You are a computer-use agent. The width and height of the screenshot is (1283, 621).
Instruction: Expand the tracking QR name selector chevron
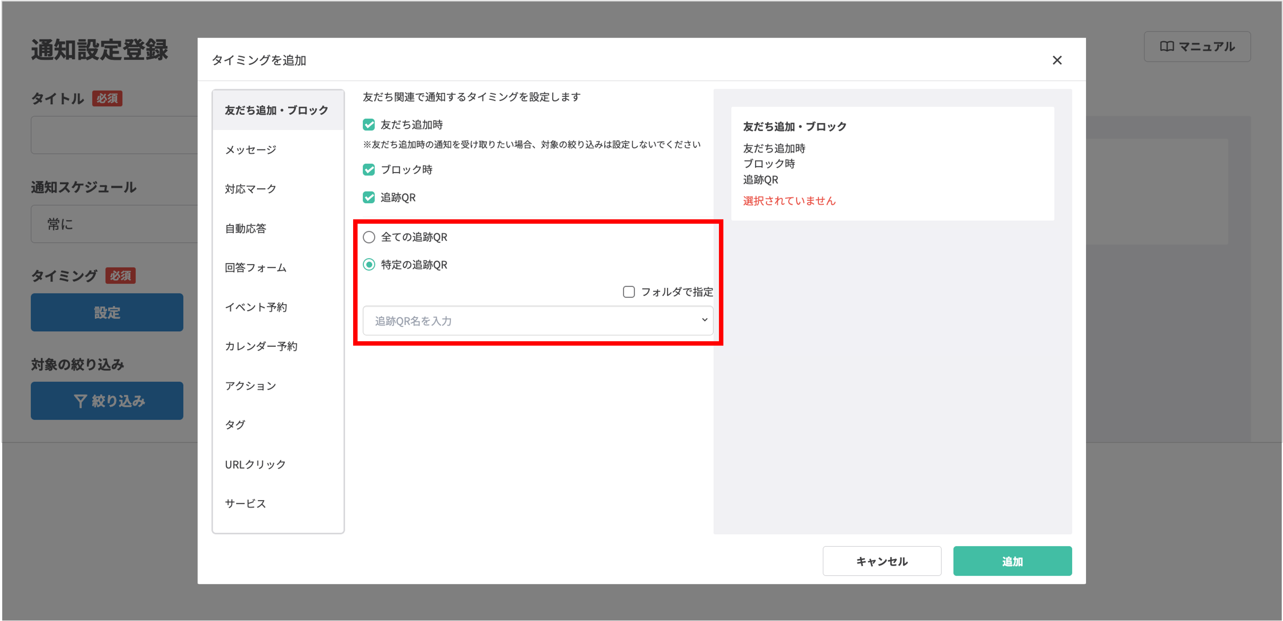(x=704, y=320)
